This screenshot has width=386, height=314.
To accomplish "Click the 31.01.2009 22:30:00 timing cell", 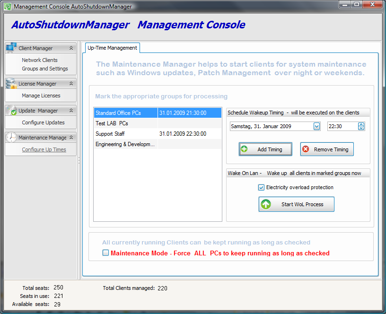I will point(190,134).
